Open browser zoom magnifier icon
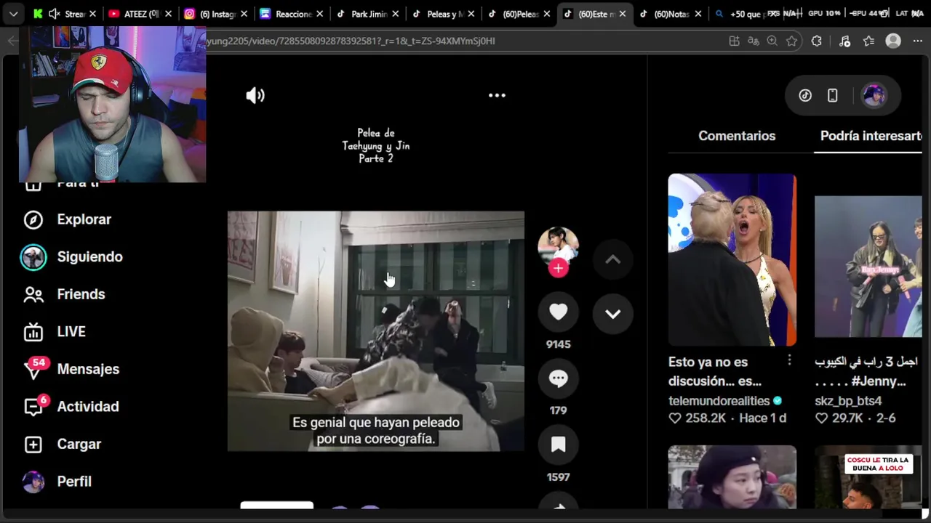Viewport: 931px width, 523px height. (772, 41)
